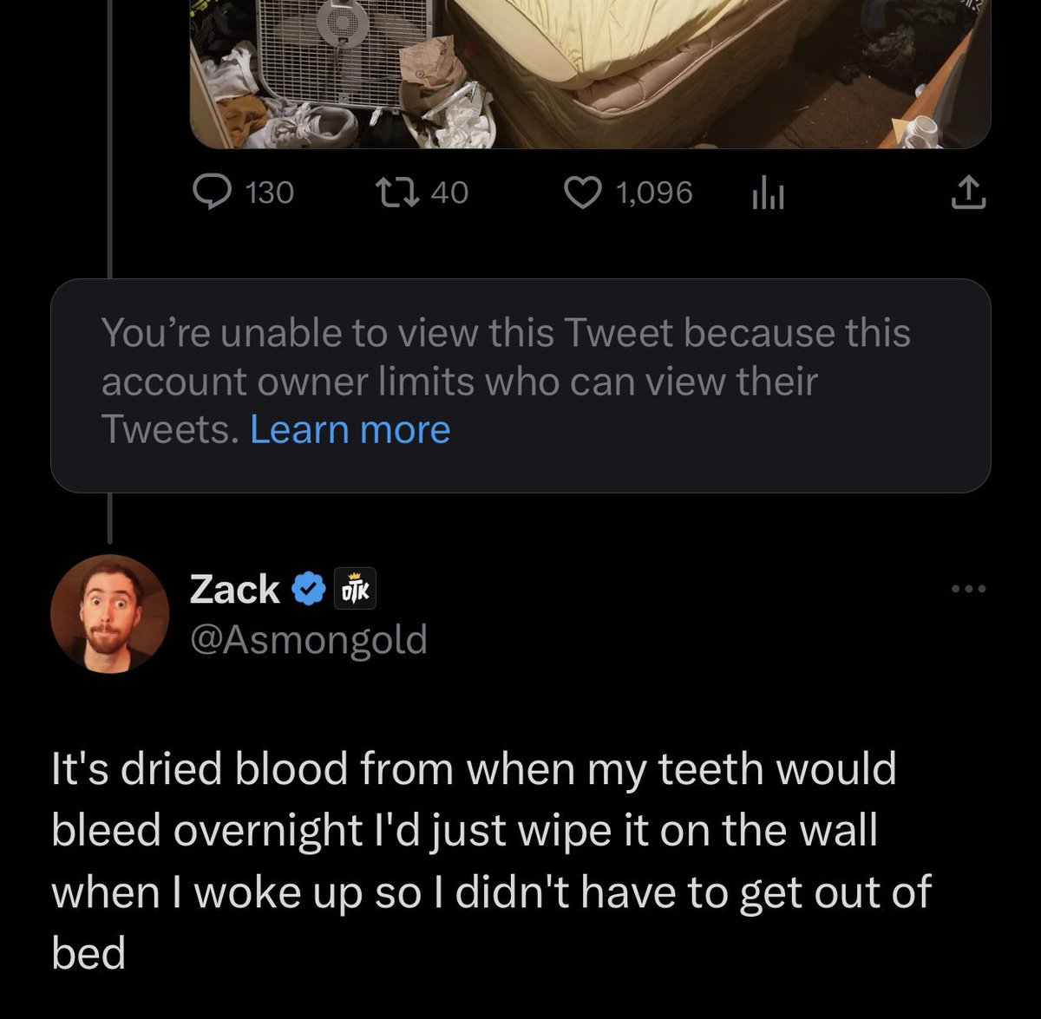Open the messy bedroom photo attachment
This screenshot has width=1041, height=1019.
pyautogui.click(x=590, y=74)
